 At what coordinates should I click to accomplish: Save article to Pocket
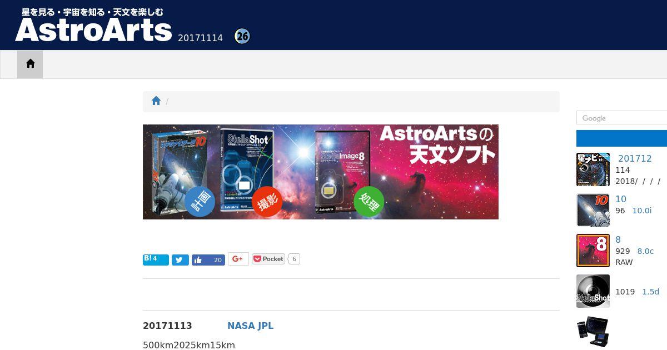click(268, 259)
